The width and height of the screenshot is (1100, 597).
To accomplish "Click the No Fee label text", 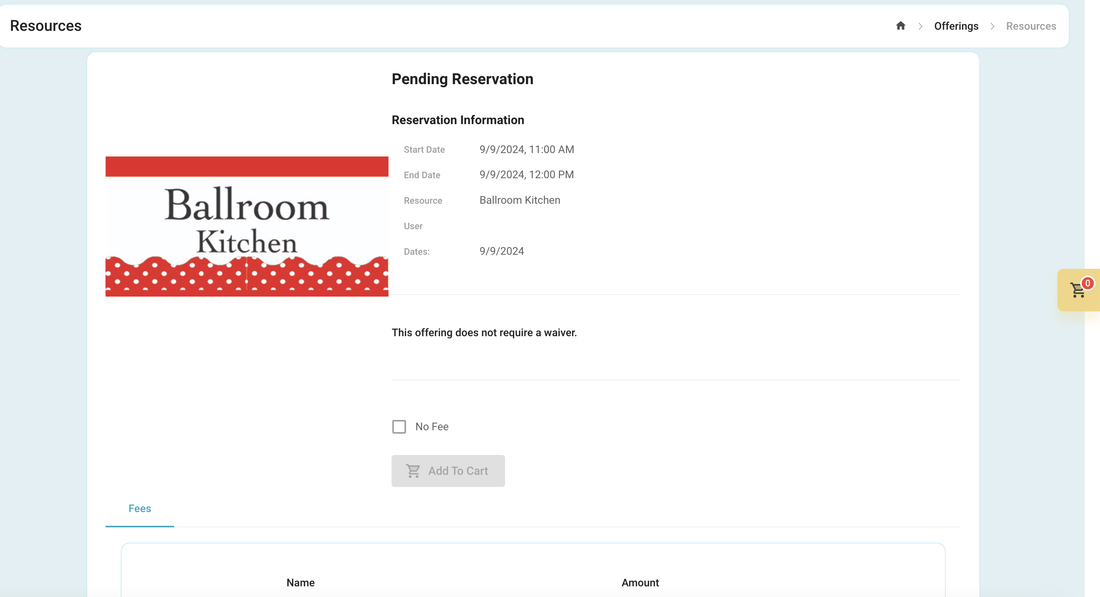I will click(x=432, y=427).
